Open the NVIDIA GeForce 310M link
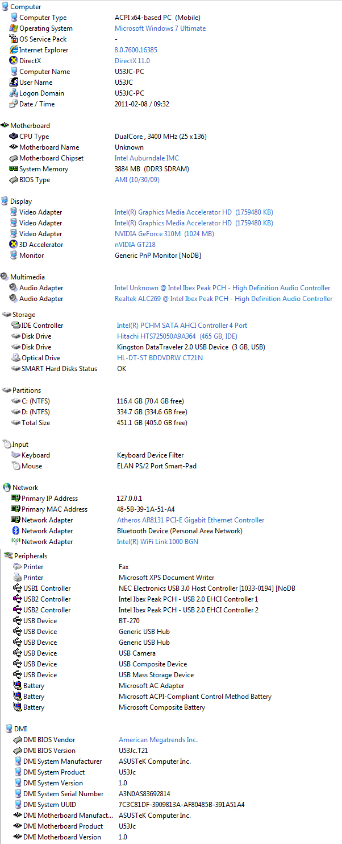The image size is (342, 844). [x=164, y=234]
